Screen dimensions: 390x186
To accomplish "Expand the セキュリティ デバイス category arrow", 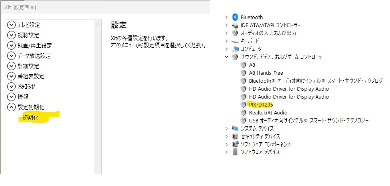I will click(x=226, y=136).
